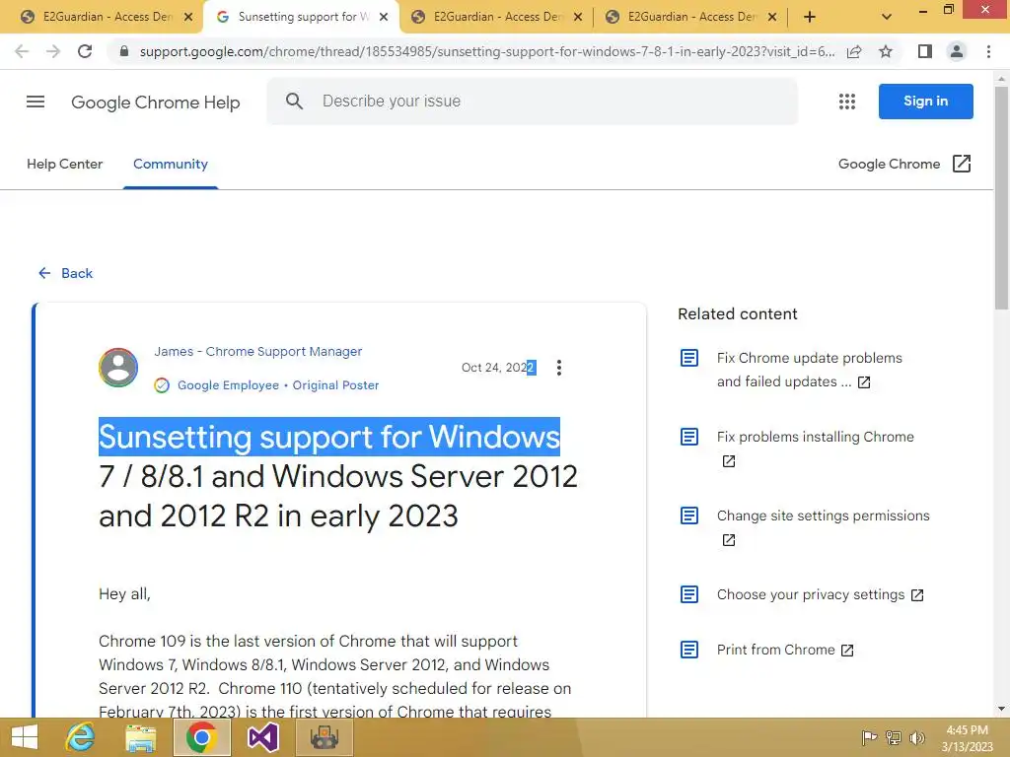The image size is (1010, 757).
Task: Click the search magnifier icon
Action: (294, 102)
